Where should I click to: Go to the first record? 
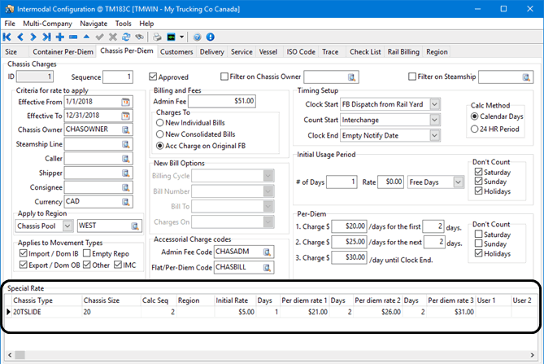[x=8, y=37]
